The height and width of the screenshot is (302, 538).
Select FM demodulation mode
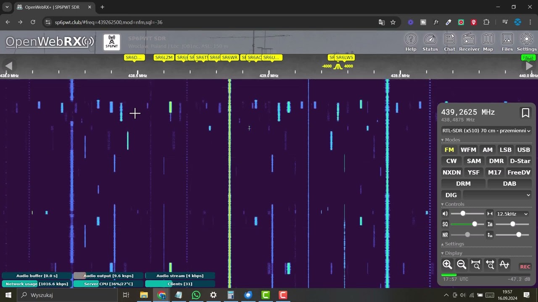[449, 150]
